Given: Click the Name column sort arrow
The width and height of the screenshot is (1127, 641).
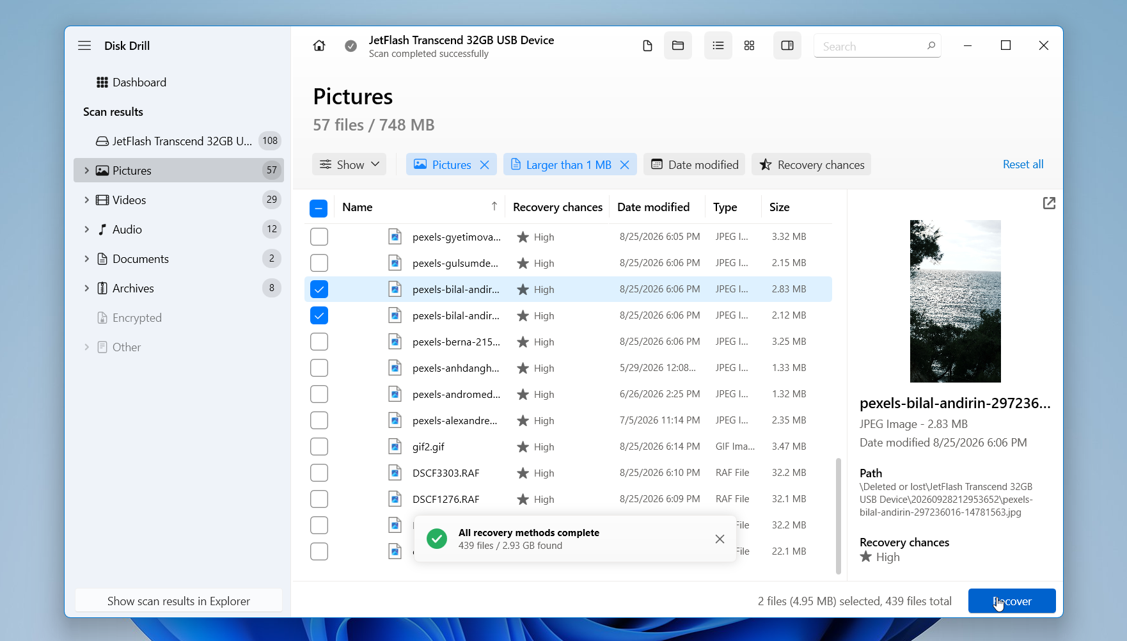Looking at the screenshot, I should (494, 207).
